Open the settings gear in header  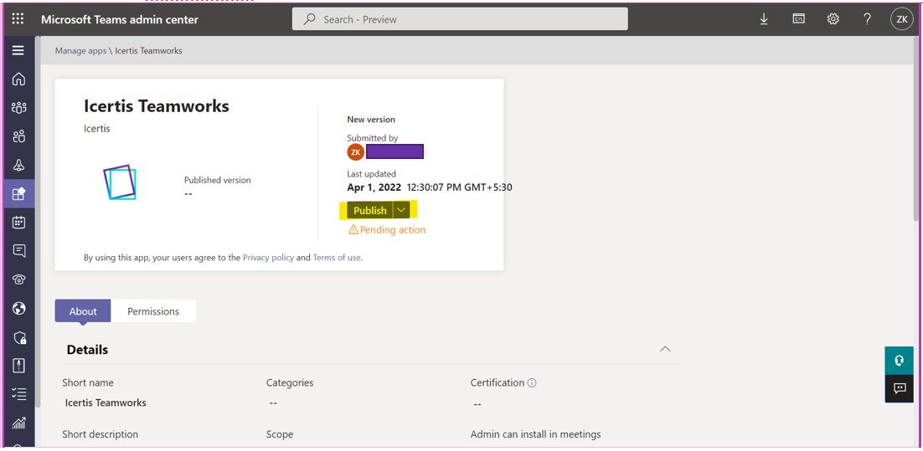[x=833, y=19]
